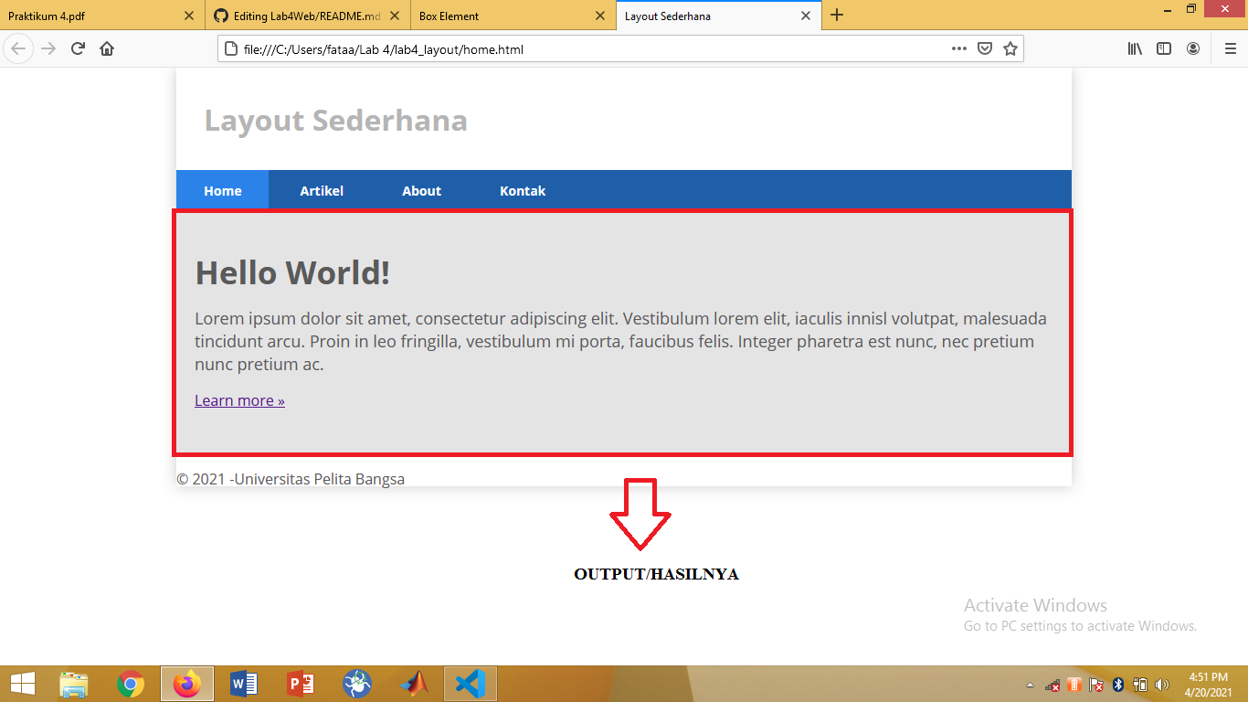
Task: Click the Home button in the browser toolbar
Action: (107, 48)
